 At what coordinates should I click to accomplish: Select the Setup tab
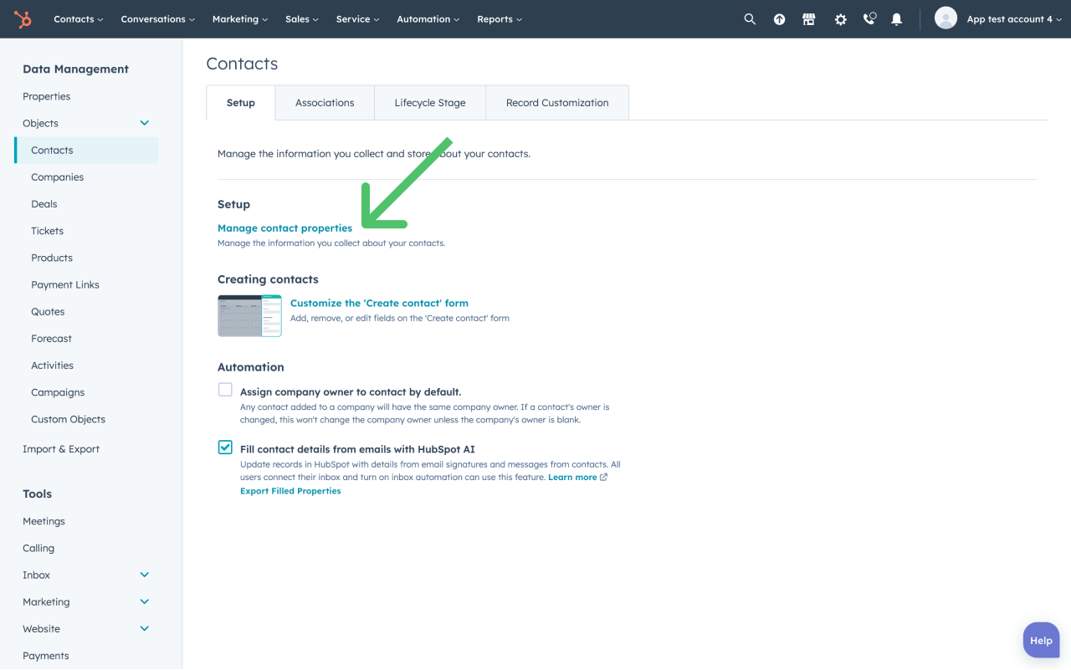click(241, 103)
